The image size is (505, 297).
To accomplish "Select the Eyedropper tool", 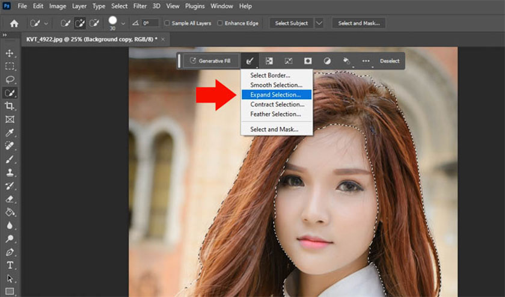I will point(10,133).
